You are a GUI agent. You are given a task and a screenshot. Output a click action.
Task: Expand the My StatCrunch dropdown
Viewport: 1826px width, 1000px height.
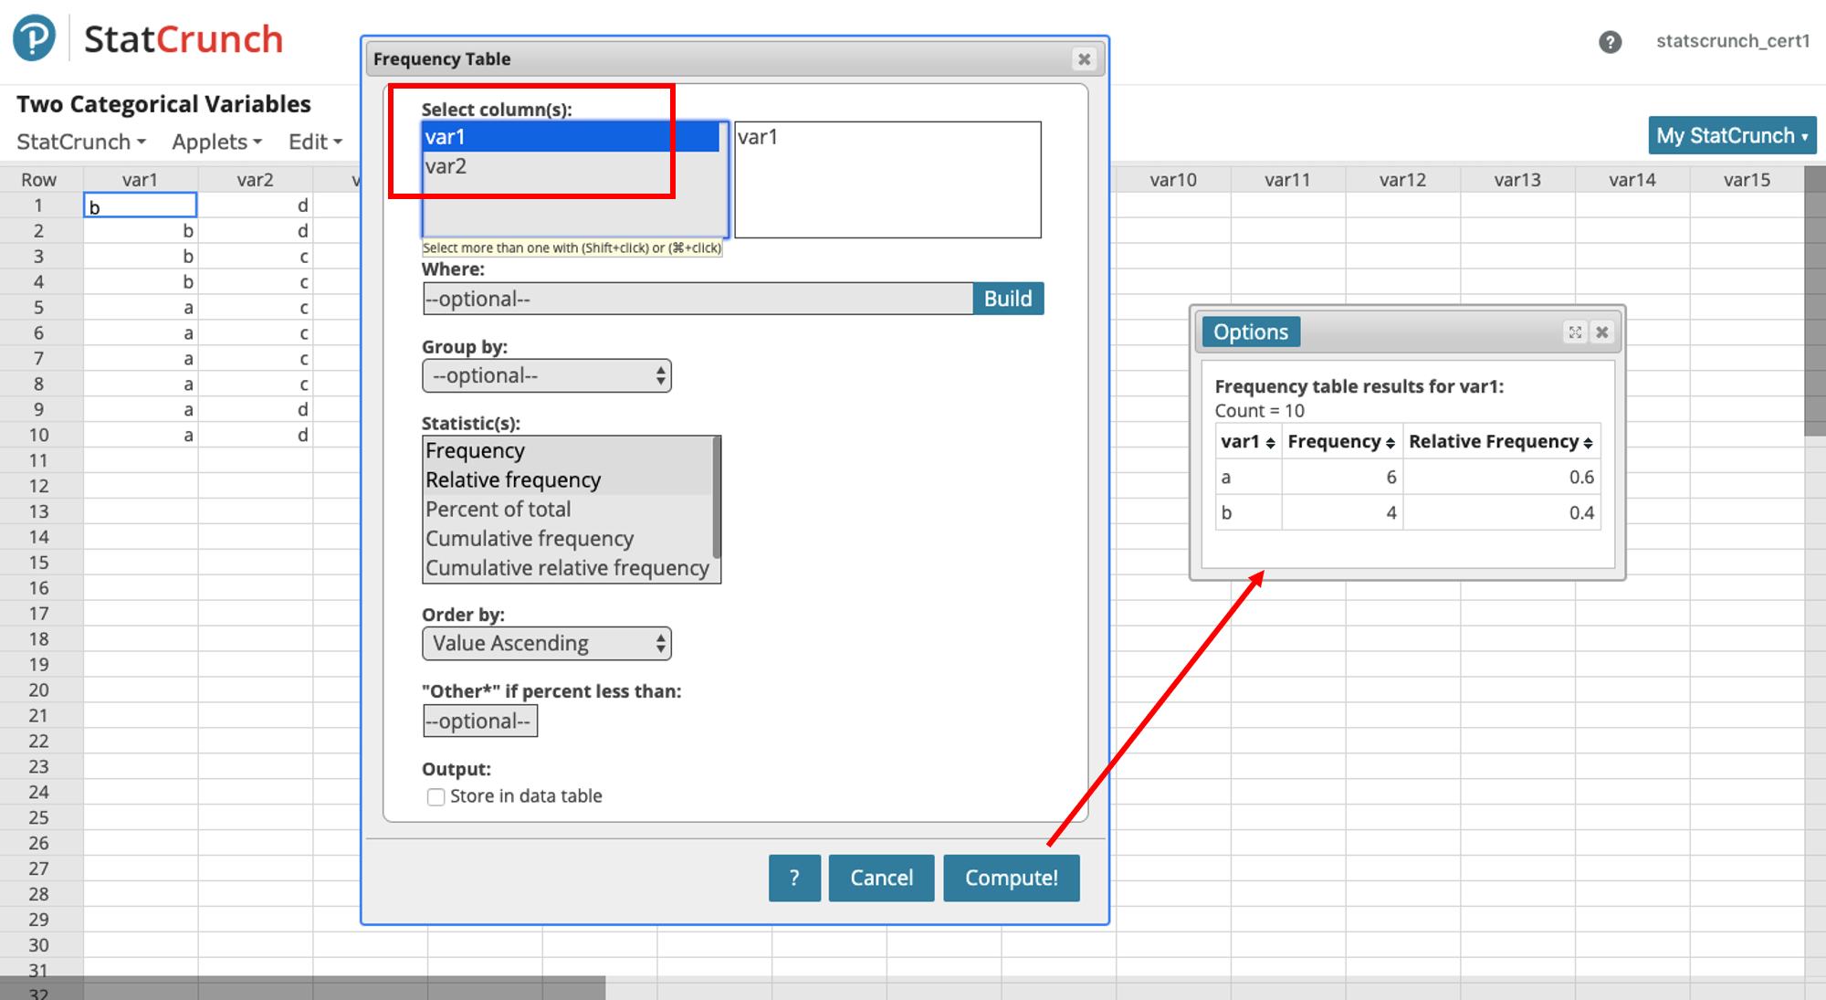[x=1731, y=136]
